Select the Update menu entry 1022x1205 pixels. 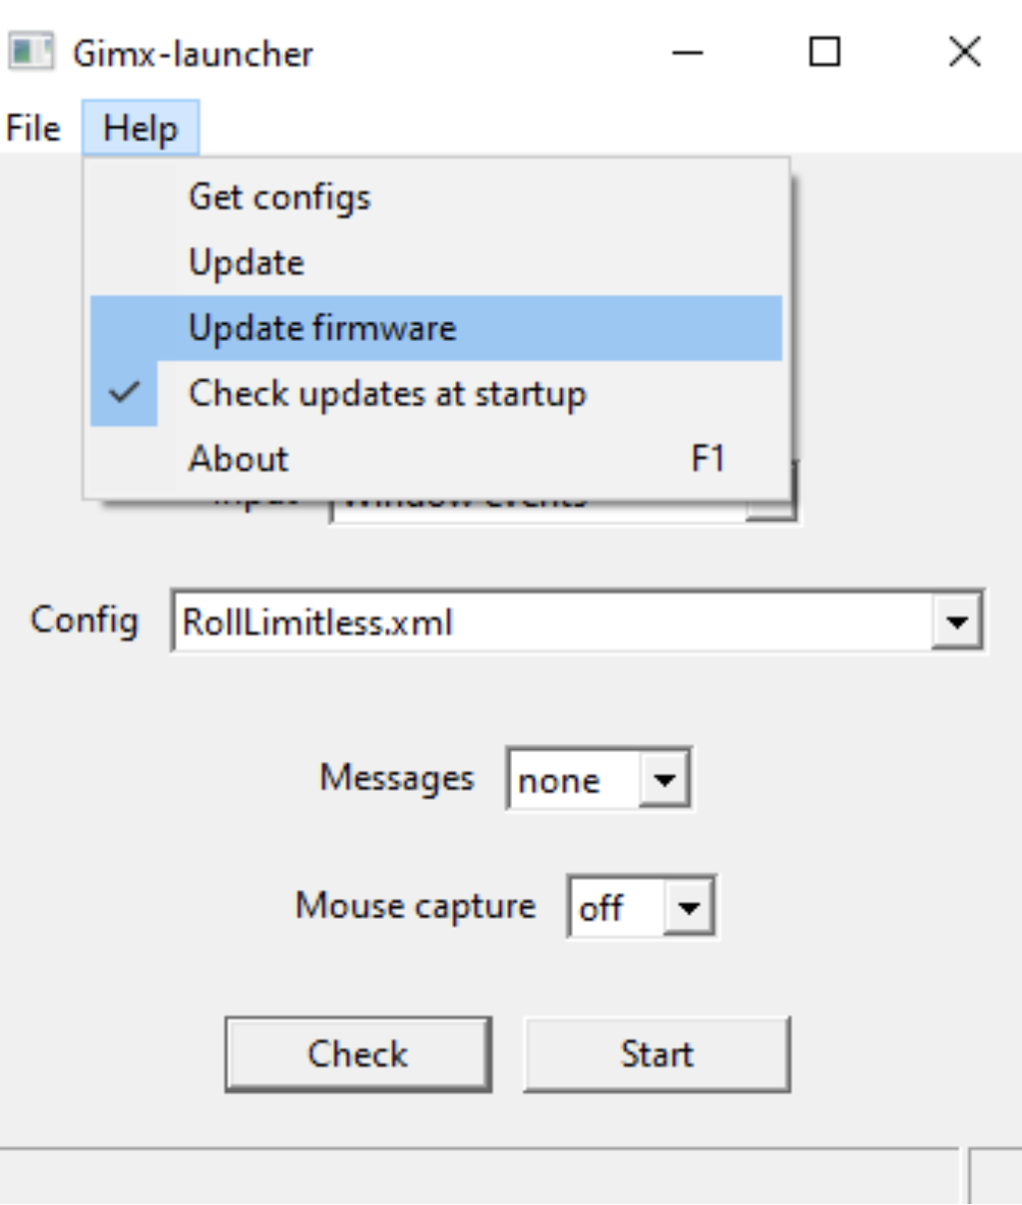(x=247, y=263)
